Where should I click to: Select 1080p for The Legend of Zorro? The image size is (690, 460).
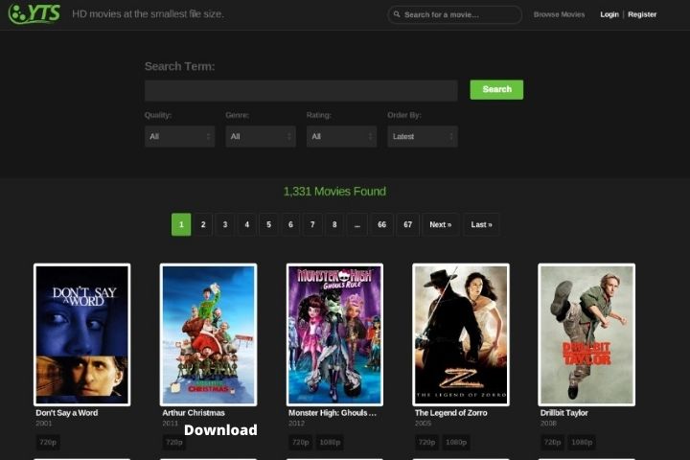(456, 442)
